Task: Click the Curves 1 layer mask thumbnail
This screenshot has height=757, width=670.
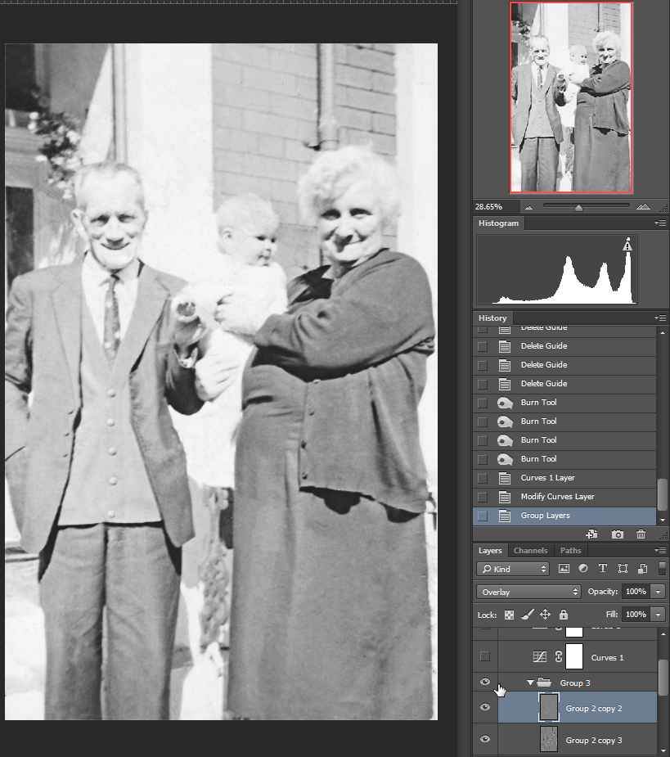Action: click(x=574, y=656)
